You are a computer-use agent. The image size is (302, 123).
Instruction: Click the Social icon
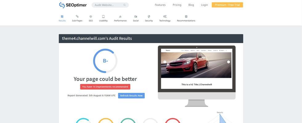[x=135, y=17]
